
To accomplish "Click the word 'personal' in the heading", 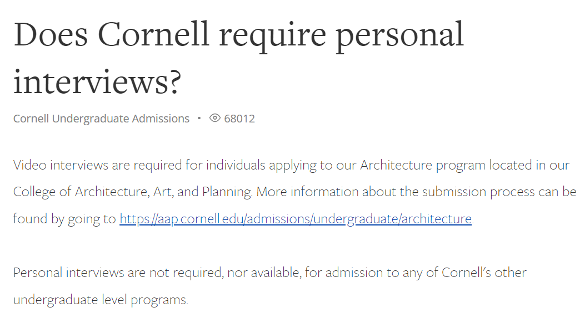I will pos(400,37).
